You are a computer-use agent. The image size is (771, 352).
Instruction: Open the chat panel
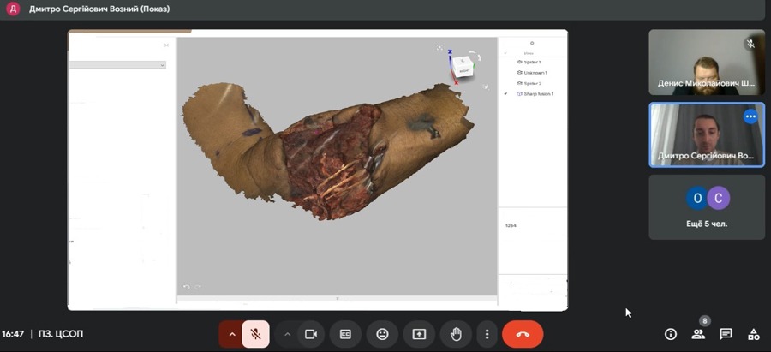coord(726,334)
